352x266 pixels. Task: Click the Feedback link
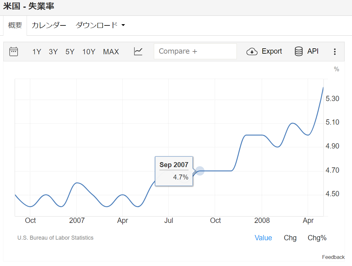click(x=333, y=257)
